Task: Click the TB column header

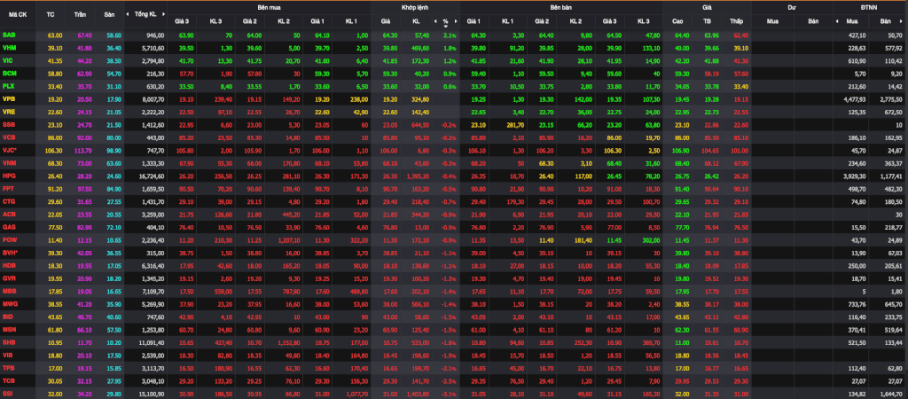Action: pos(707,21)
